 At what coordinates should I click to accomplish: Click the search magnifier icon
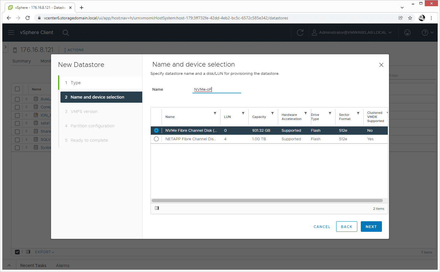tap(66, 33)
